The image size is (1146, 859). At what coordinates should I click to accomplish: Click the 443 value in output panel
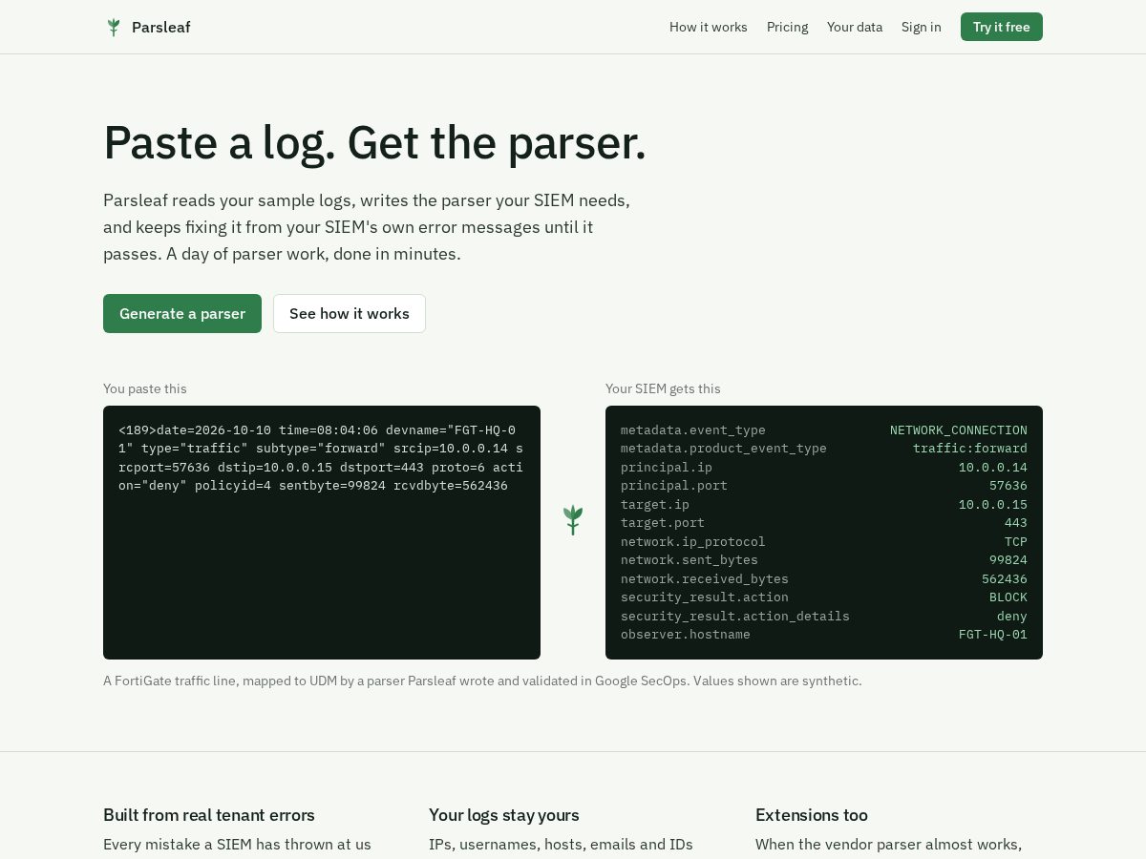pyautogui.click(x=1016, y=523)
